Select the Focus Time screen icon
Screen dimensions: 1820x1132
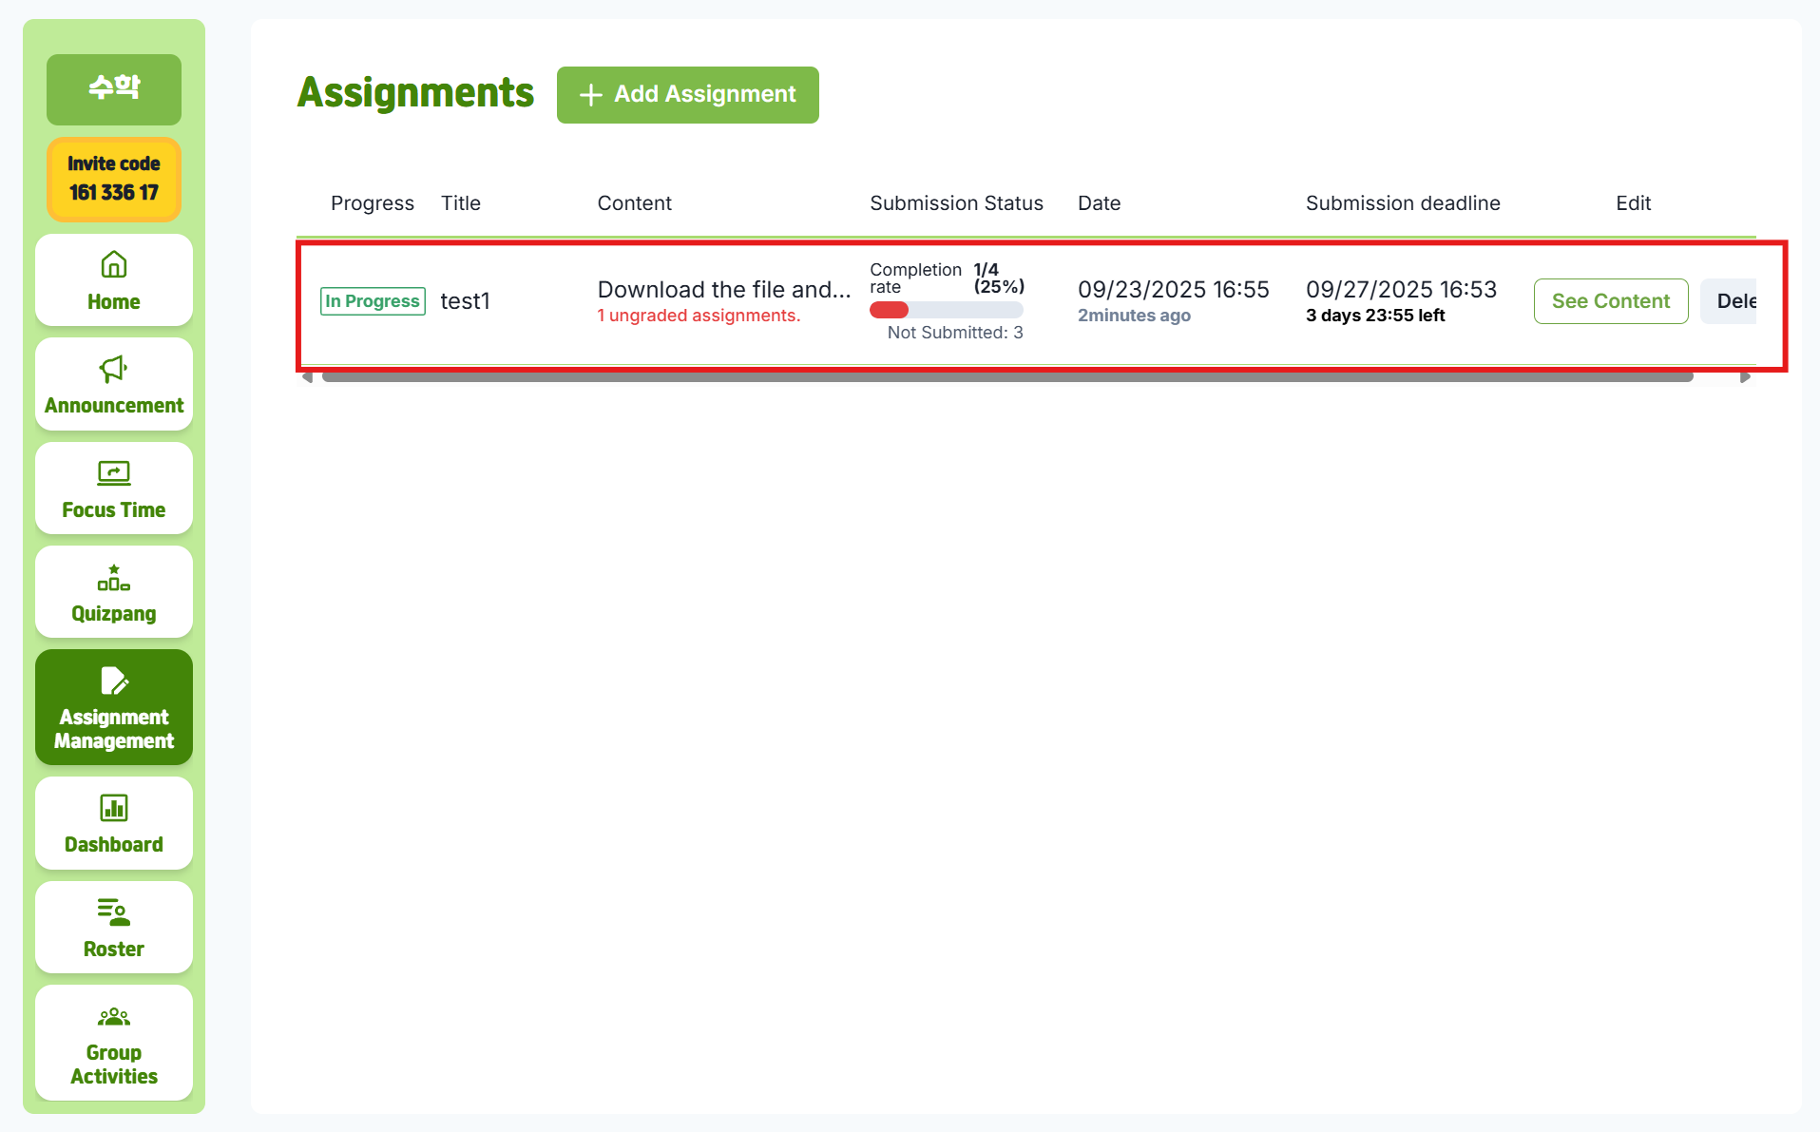tap(114, 472)
